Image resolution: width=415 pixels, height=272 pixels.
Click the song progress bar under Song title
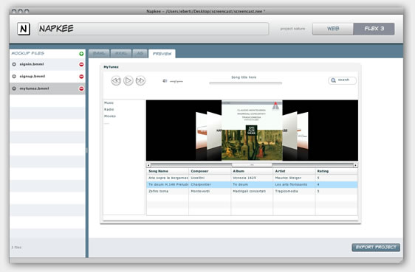click(245, 83)
